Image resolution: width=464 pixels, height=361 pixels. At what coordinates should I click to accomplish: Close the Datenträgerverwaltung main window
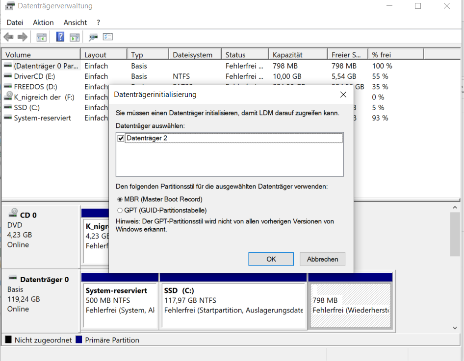click(x=447, y=6)
